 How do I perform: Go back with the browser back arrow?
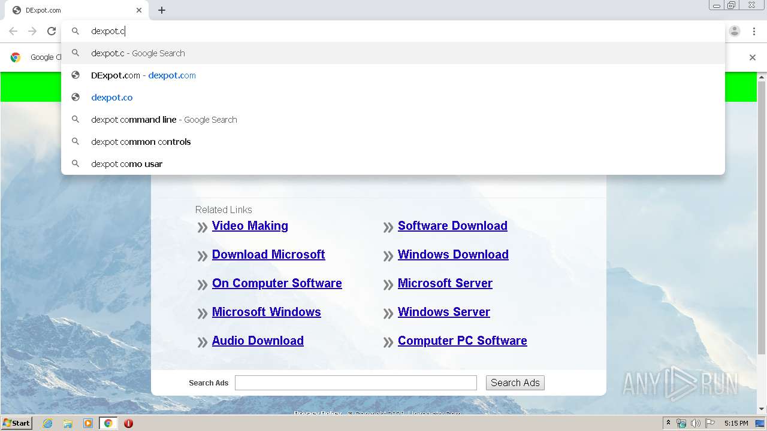click(x=13, y=31)
